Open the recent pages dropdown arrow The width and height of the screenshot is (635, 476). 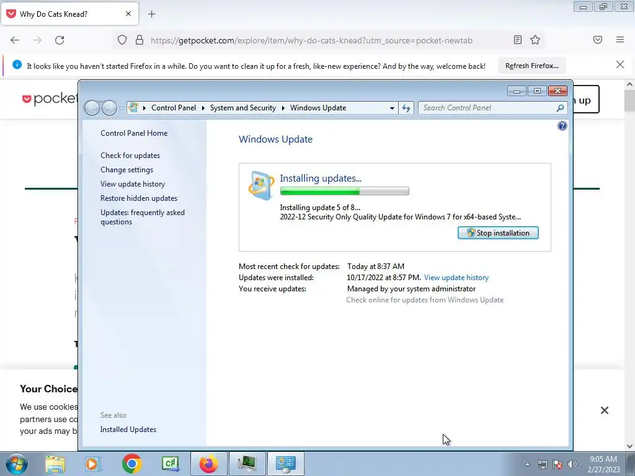[x=122, y=108]
